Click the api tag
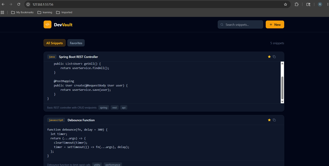The height and width of the screenshot is (166, 329). [x=124, y=107]
